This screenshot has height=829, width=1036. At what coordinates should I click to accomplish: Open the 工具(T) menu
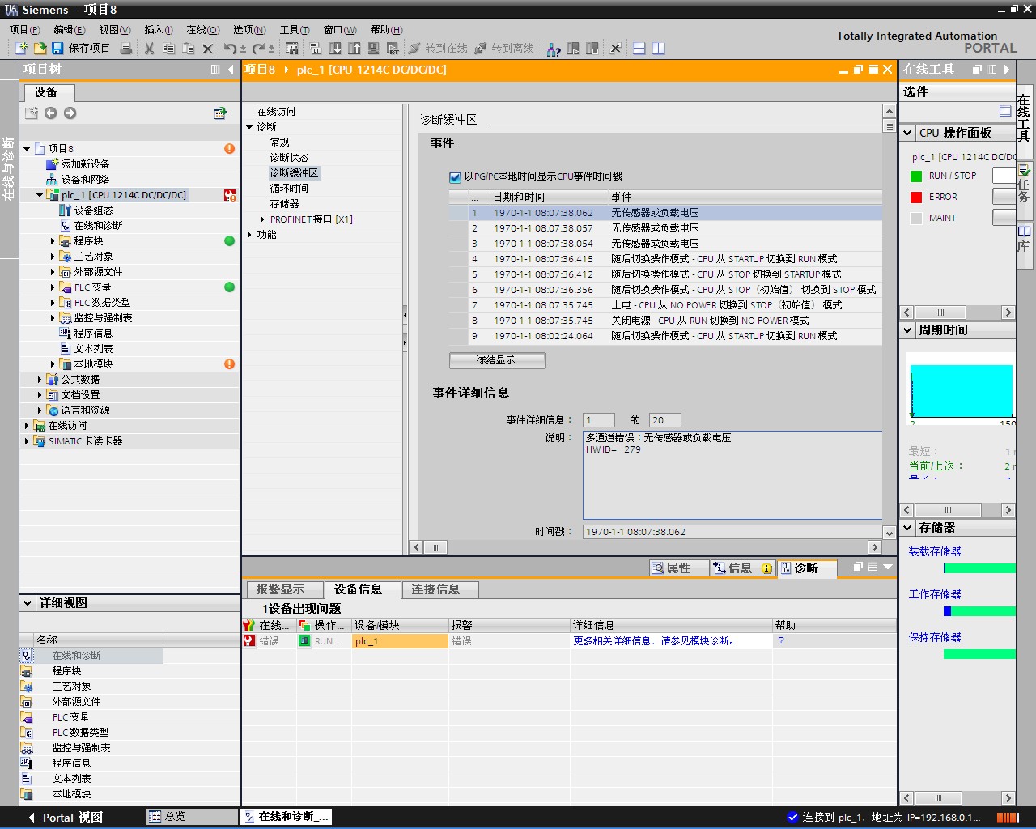pyautogui.click(x=295, y=29)
